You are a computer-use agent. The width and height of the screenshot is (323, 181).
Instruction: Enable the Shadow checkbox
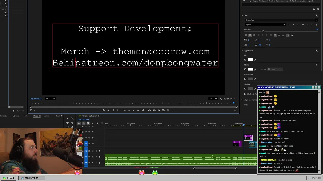tap(245, 89)
